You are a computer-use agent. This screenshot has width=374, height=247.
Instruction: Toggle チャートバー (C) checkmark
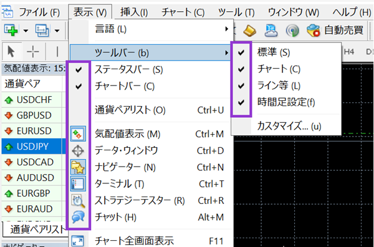79,86
